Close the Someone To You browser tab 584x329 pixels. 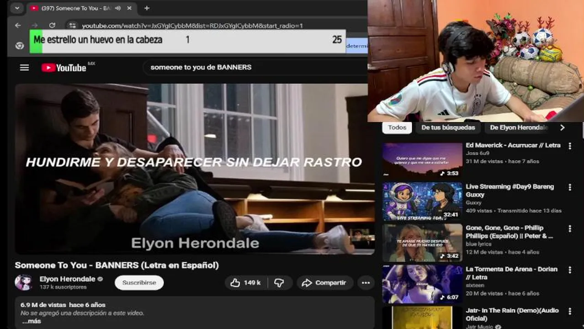[129, 8]
